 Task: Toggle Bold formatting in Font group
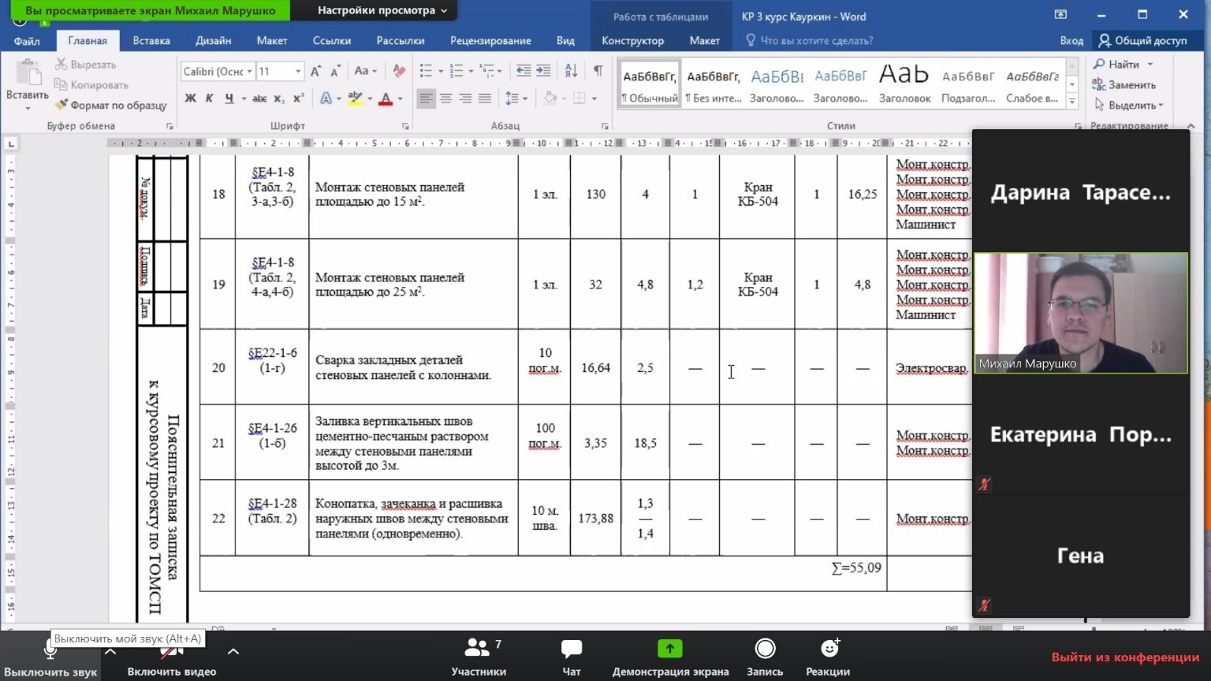point(190,99)
